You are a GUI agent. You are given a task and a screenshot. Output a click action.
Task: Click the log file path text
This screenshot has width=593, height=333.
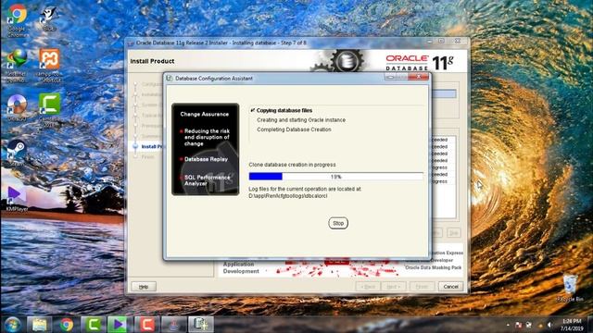tap(288, 196)
